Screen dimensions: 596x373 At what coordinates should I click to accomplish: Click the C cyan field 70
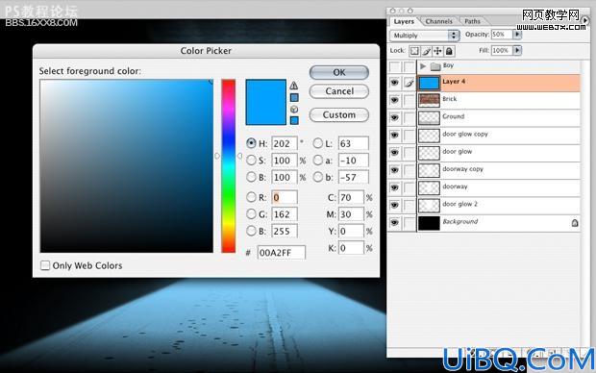pyautogui.click(x=351, y=197)
